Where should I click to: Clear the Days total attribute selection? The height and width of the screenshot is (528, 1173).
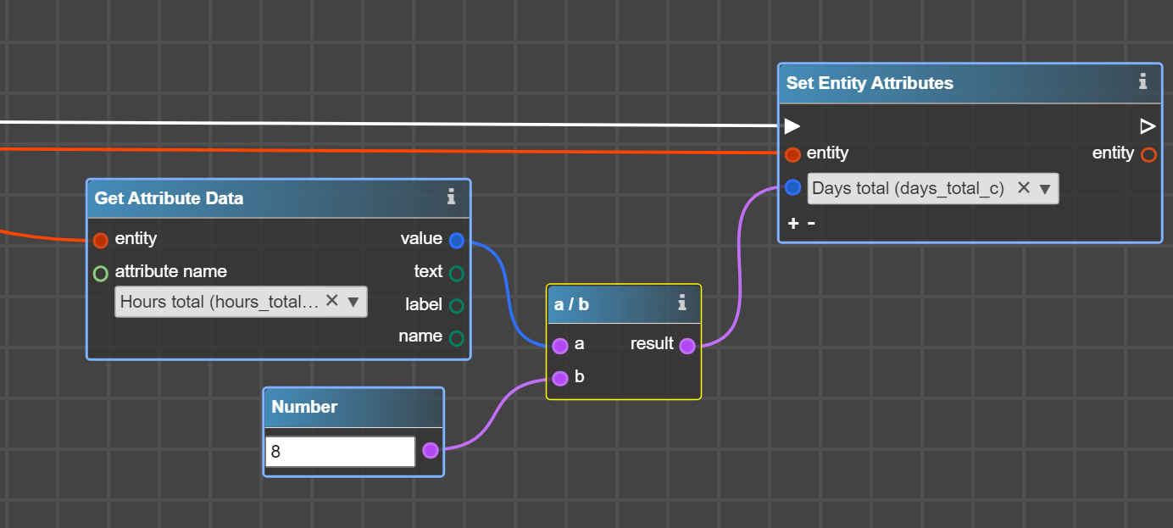tap(1023, 188)
